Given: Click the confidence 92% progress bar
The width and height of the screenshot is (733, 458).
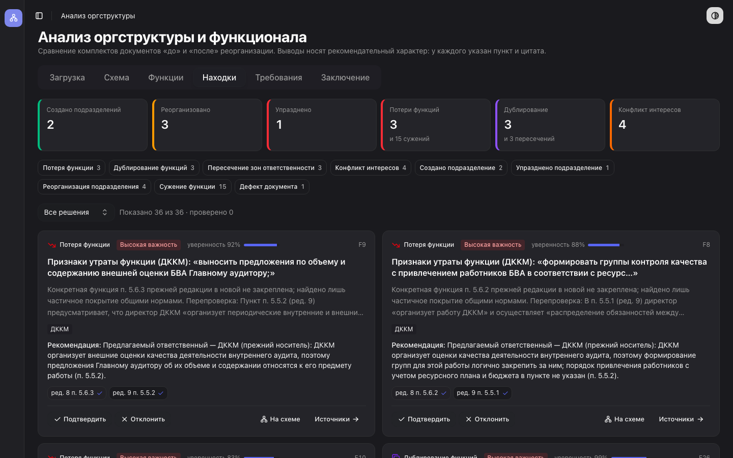Looking at the screenshot, I should [x=262, y=245].
